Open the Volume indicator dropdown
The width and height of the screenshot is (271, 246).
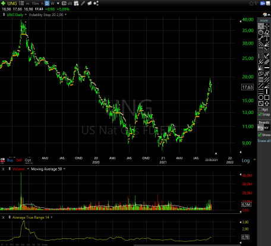tap(28, 169)
